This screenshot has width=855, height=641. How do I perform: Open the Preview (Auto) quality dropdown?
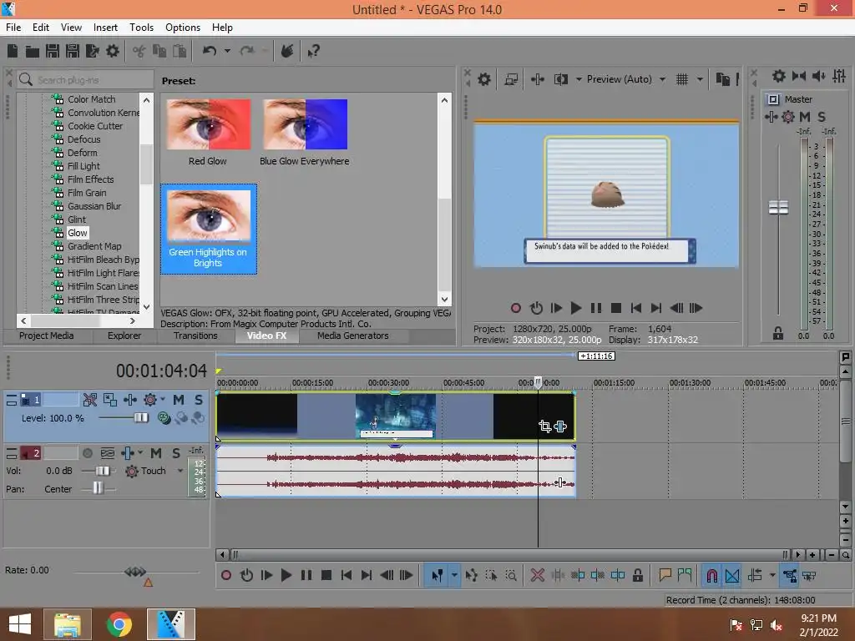(662, 79)
